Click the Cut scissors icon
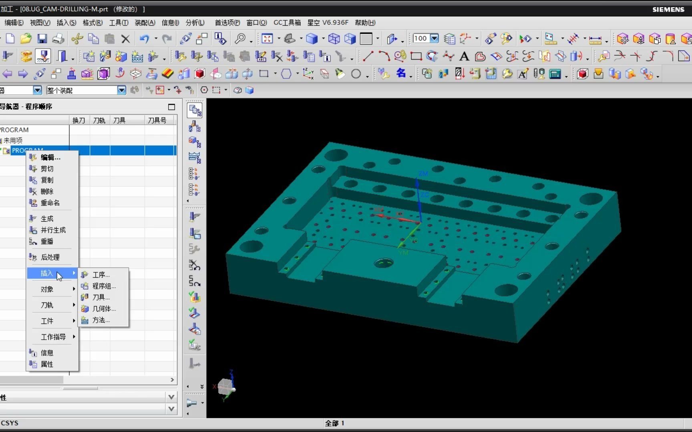This screenshot has width=692, height=432. [77, 39]
